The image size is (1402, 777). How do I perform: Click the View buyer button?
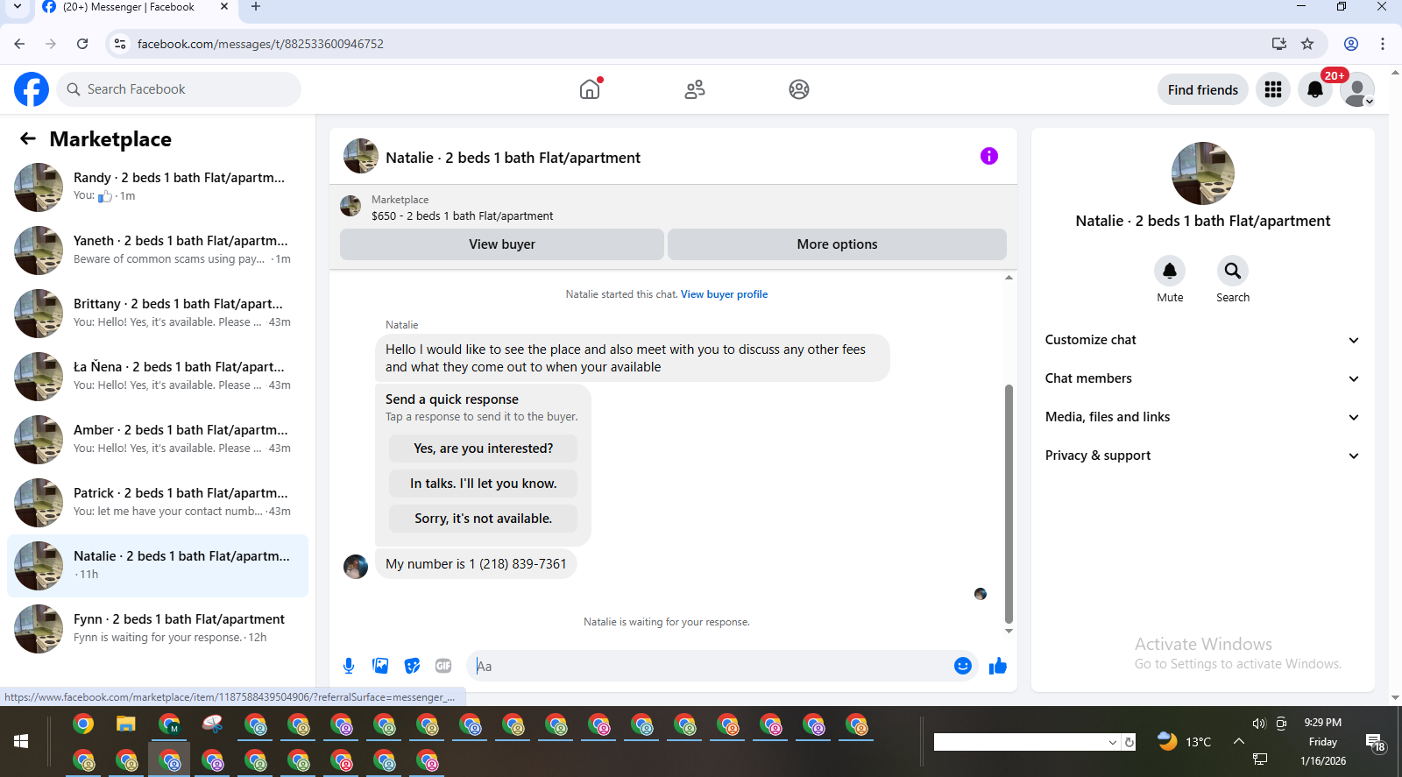coord(502,244)
